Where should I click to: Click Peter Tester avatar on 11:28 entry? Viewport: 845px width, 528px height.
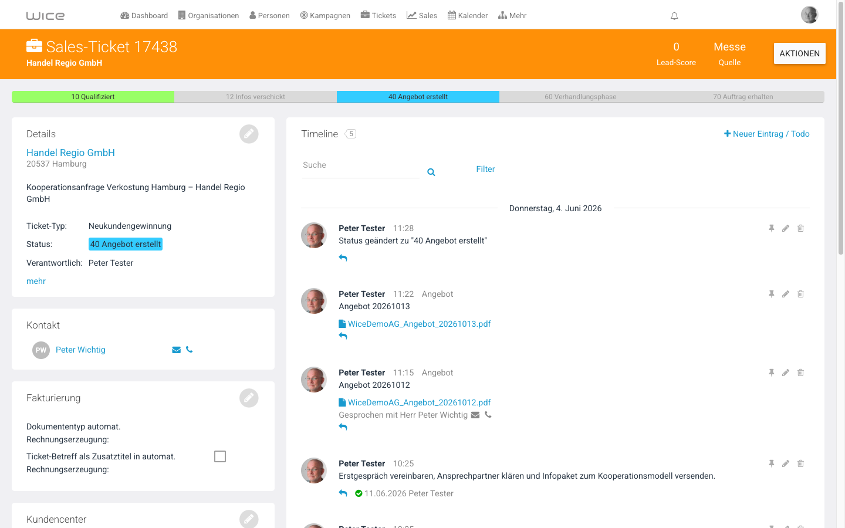314,235
